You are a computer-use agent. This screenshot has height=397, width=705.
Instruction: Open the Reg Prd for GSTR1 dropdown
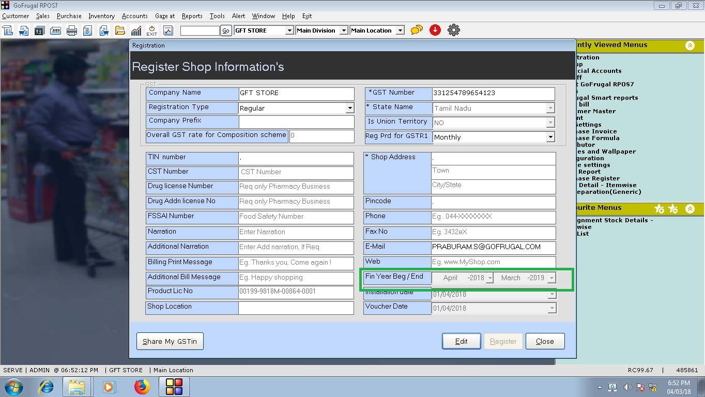click(550, 138)
